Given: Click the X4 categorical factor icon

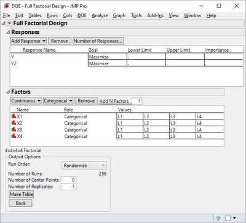Looking at the screenshot, I should 14,136.
